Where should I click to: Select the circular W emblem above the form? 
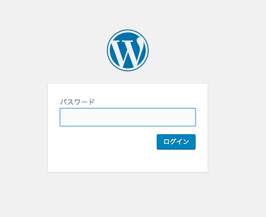coord(128,50)
